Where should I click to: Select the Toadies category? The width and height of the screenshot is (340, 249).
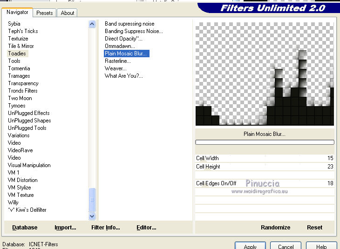17,54
